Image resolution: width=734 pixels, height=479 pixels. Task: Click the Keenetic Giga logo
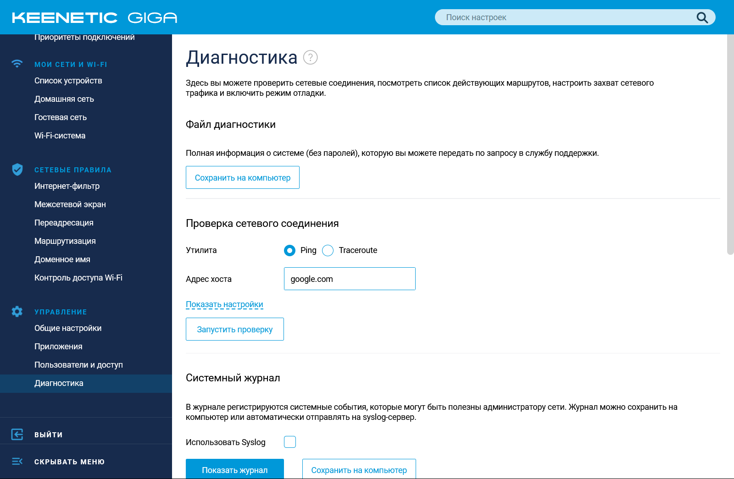click(x=95, y=17)
